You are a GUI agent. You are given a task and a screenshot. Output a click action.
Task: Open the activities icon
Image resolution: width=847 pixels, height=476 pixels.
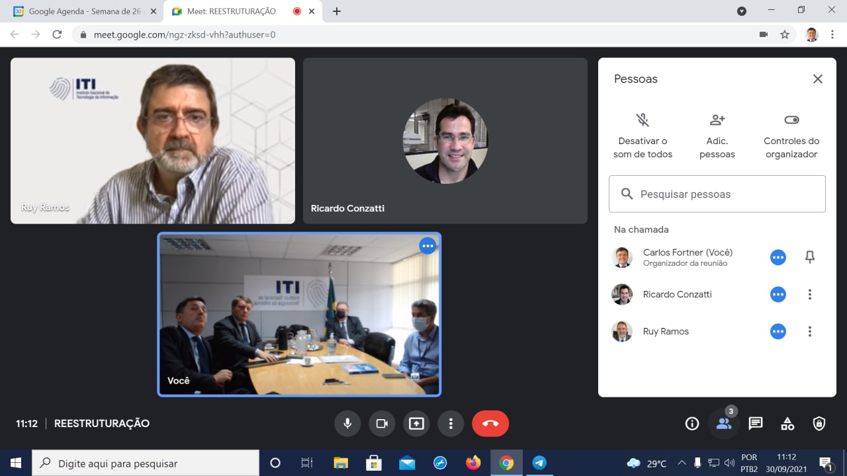(x=787, y=424)
